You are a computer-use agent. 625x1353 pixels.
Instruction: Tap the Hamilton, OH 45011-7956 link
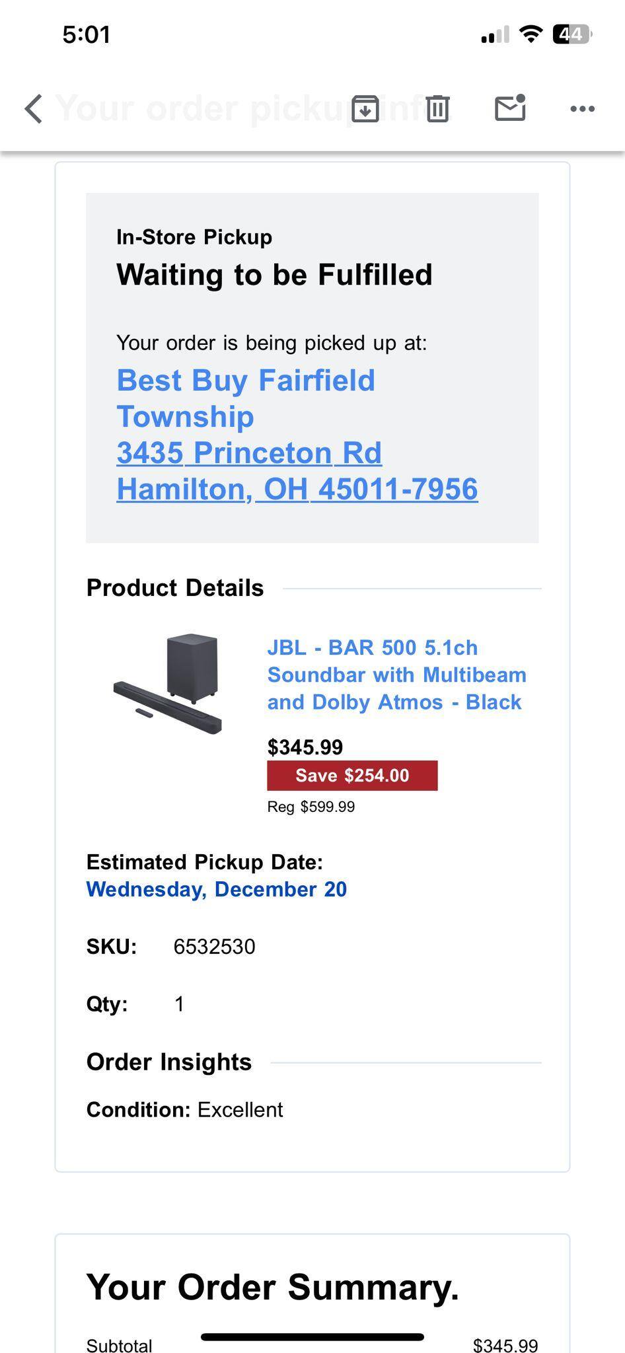click(x=297, y=490)
